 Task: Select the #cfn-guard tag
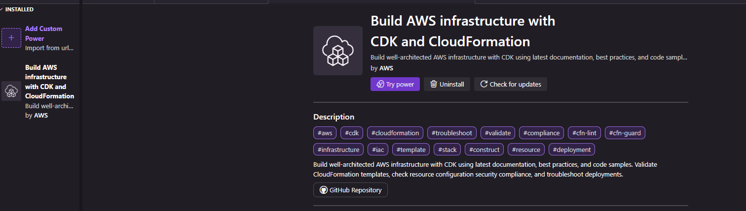(625, 133)
